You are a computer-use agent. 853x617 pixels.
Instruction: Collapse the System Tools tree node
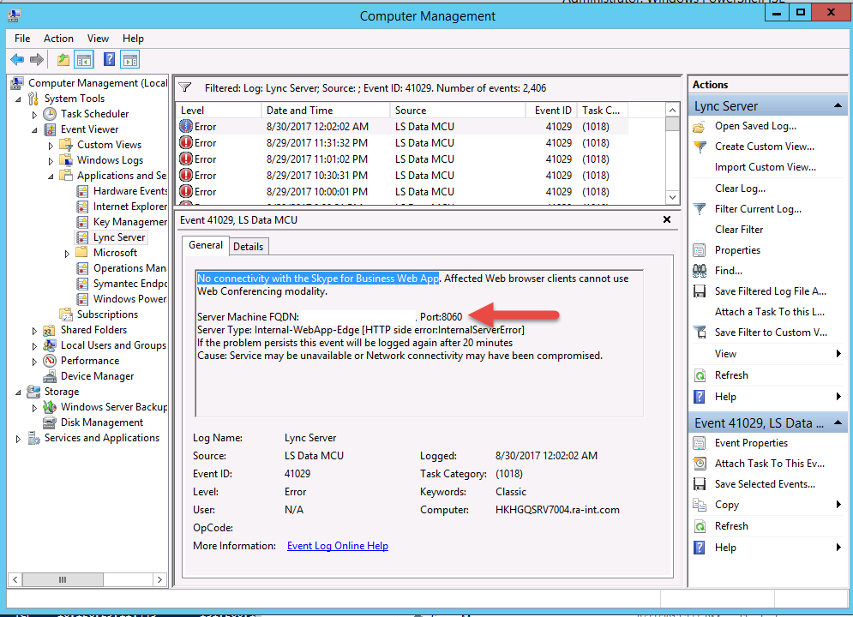[x=19, y=99]
